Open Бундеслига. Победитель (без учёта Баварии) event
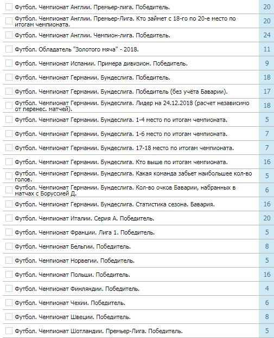This screenshot has height=338, width=274. [121, 92]
